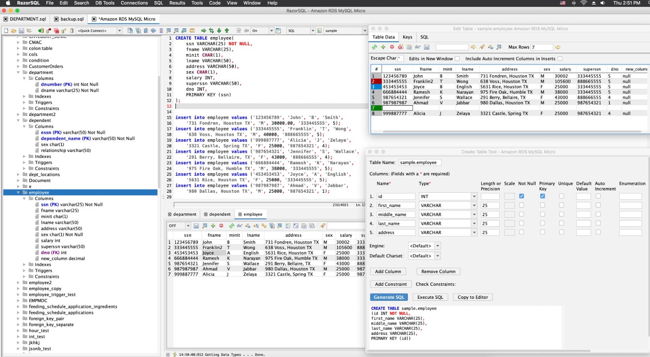Check Unique for last_name column
The height and width of the screenshot is (357, 650).
(x=561, y=223)
